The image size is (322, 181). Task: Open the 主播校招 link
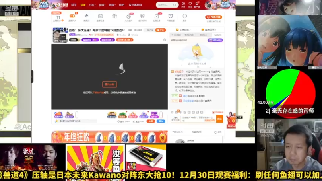tap(184, 30)
